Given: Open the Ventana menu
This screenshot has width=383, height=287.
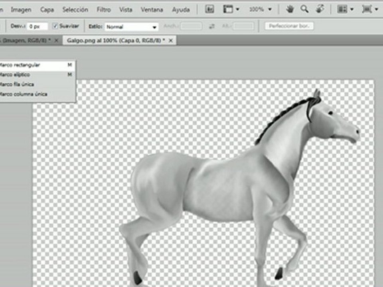Looking at the screenshot, I should [x=152, y=10].
